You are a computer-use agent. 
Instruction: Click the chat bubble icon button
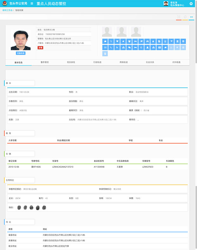tap(105, 41)
